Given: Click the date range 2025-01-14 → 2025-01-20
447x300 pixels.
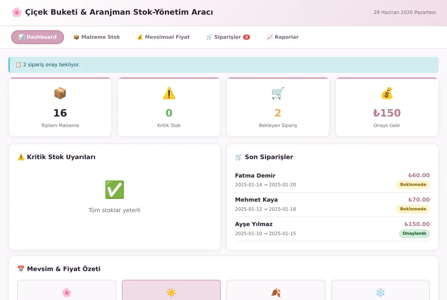Looking at the screenshot, I should [266, 185].
